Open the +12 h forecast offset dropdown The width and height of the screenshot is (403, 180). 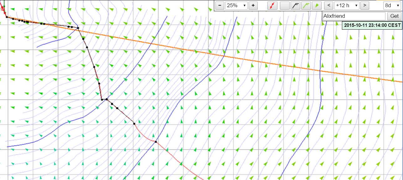pos(347,5)
